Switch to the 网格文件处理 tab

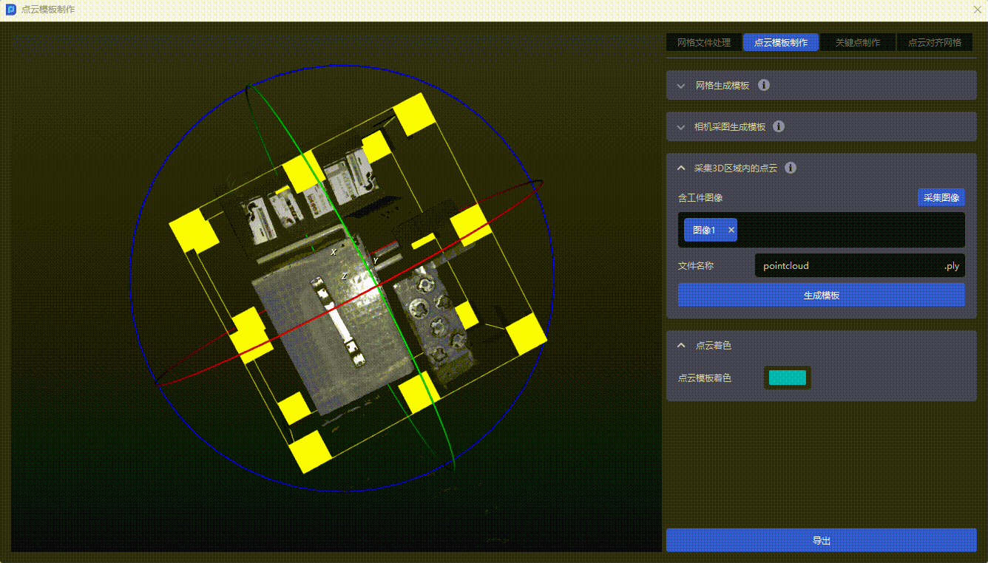(704, 43)
